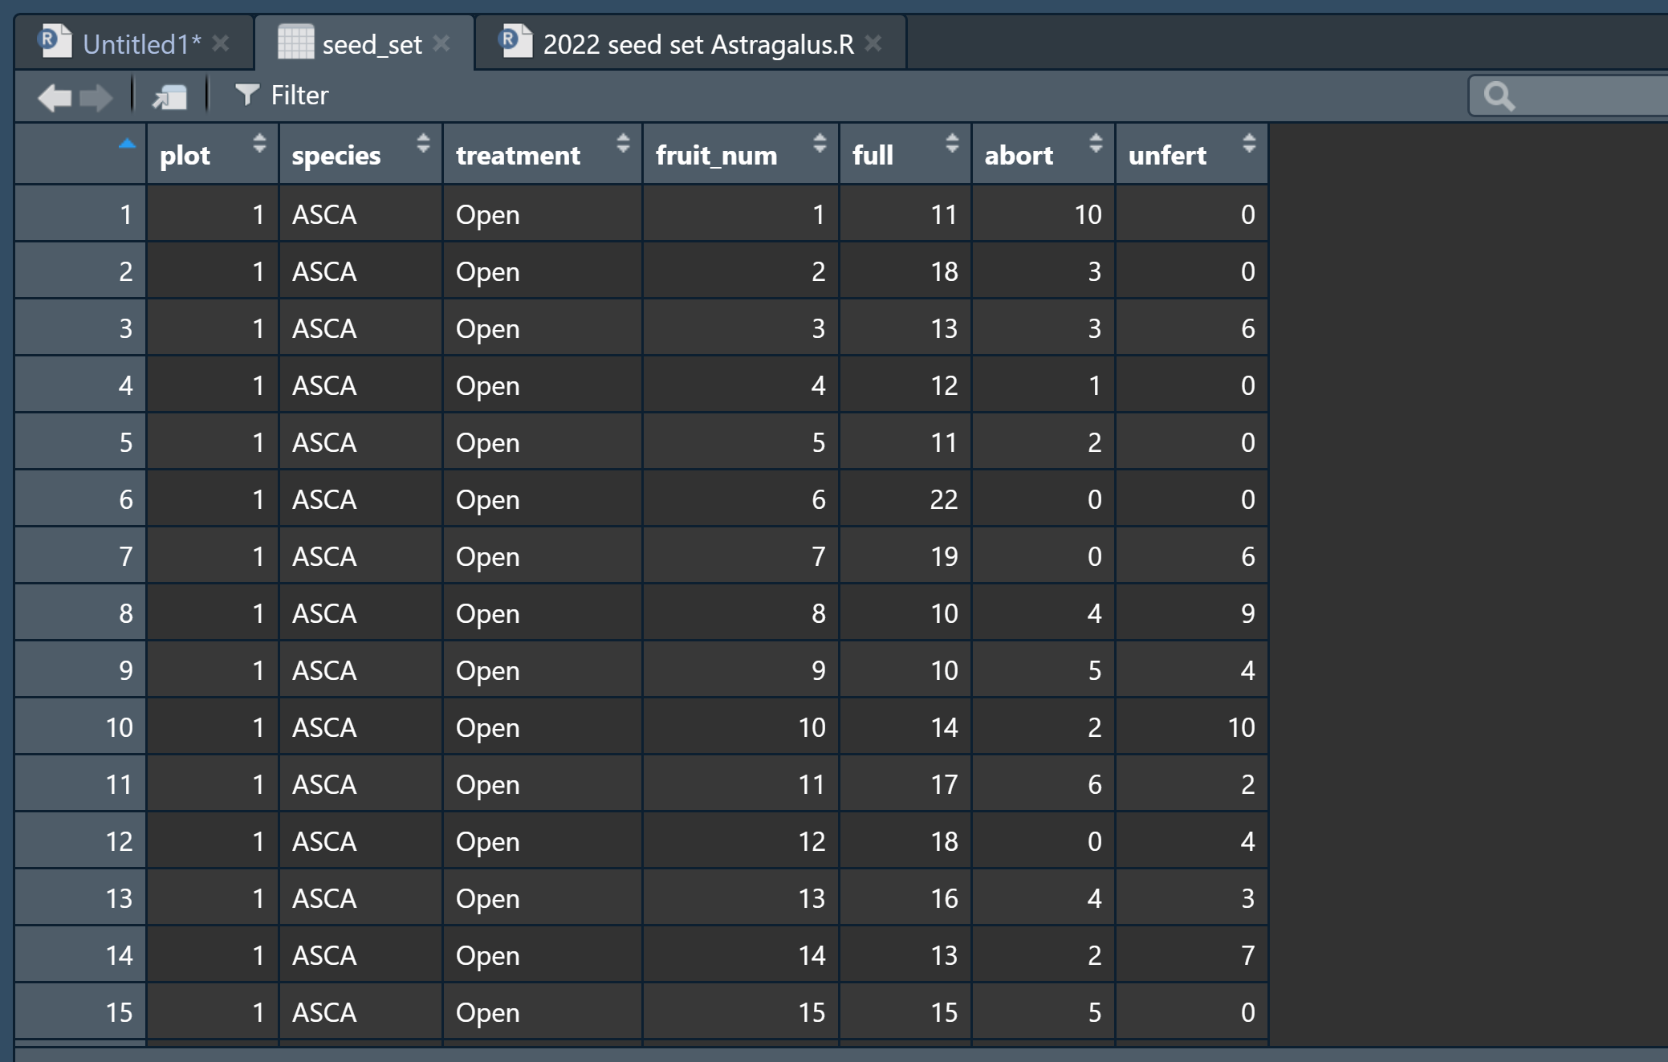
Task: Sort by the plot column arrows
Action: (258, 144)
